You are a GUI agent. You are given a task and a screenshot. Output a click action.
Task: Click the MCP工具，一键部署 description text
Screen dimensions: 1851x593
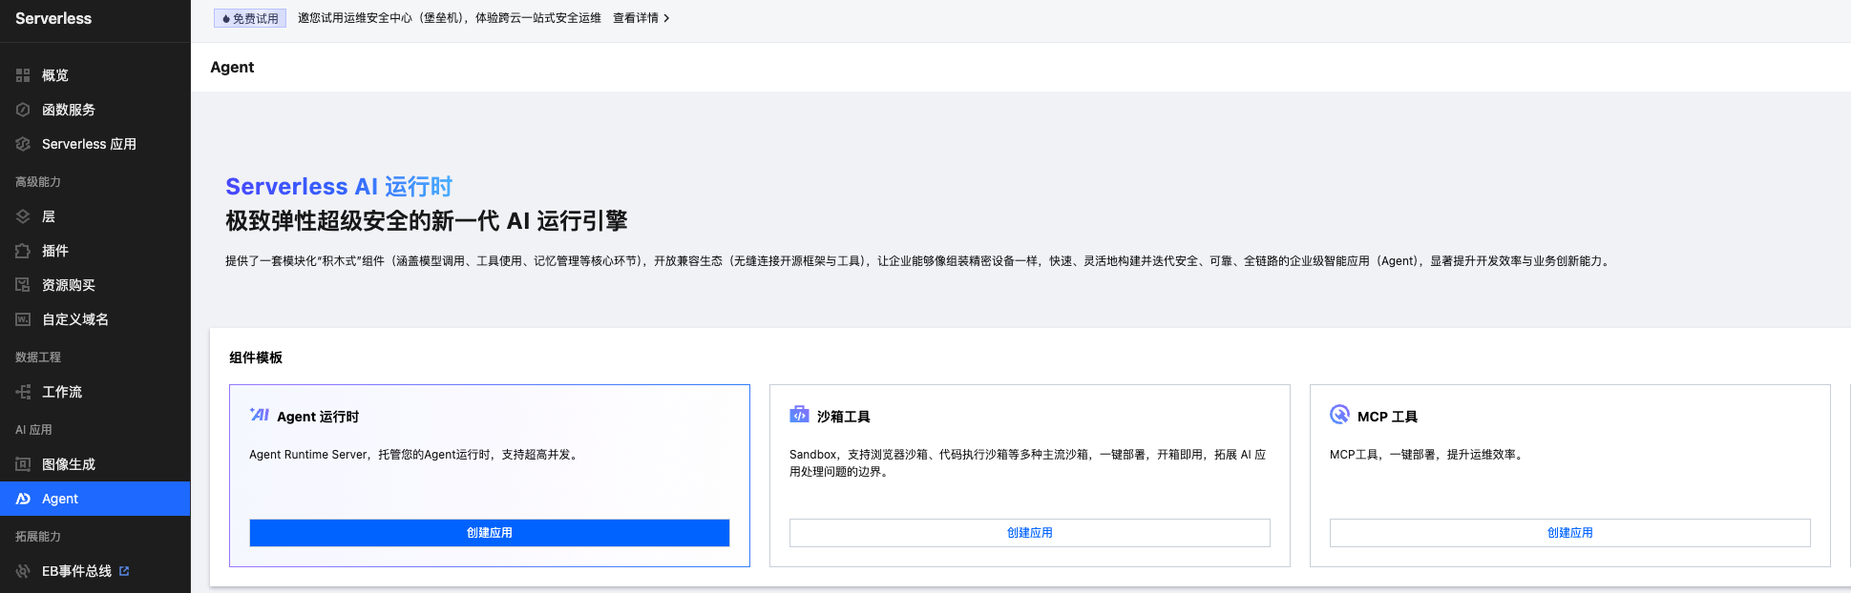tap(1428, 455)
